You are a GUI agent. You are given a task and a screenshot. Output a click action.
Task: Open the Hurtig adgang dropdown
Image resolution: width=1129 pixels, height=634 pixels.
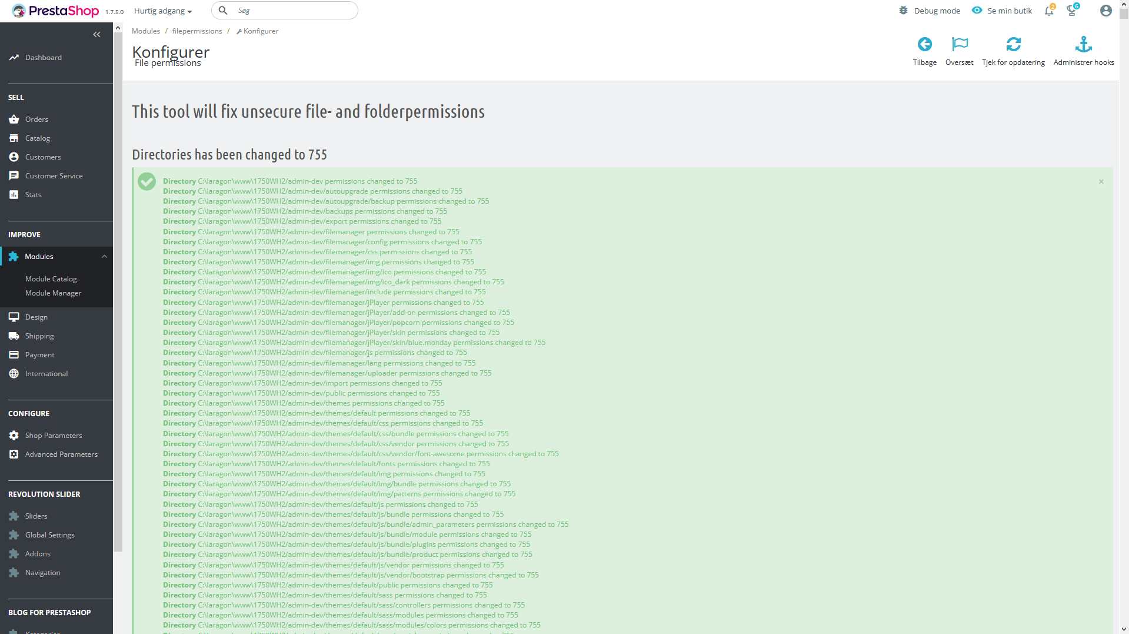tap(163, 11)
